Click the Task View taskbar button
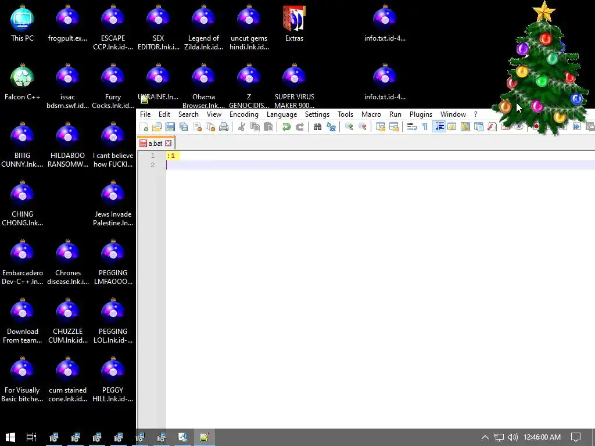 point(31,437)
